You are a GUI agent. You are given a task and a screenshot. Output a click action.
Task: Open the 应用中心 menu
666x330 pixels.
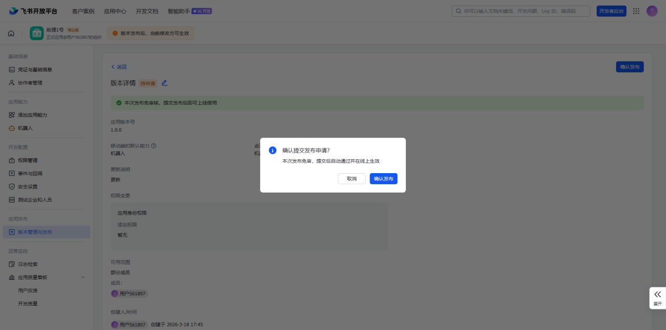point(115,11)
